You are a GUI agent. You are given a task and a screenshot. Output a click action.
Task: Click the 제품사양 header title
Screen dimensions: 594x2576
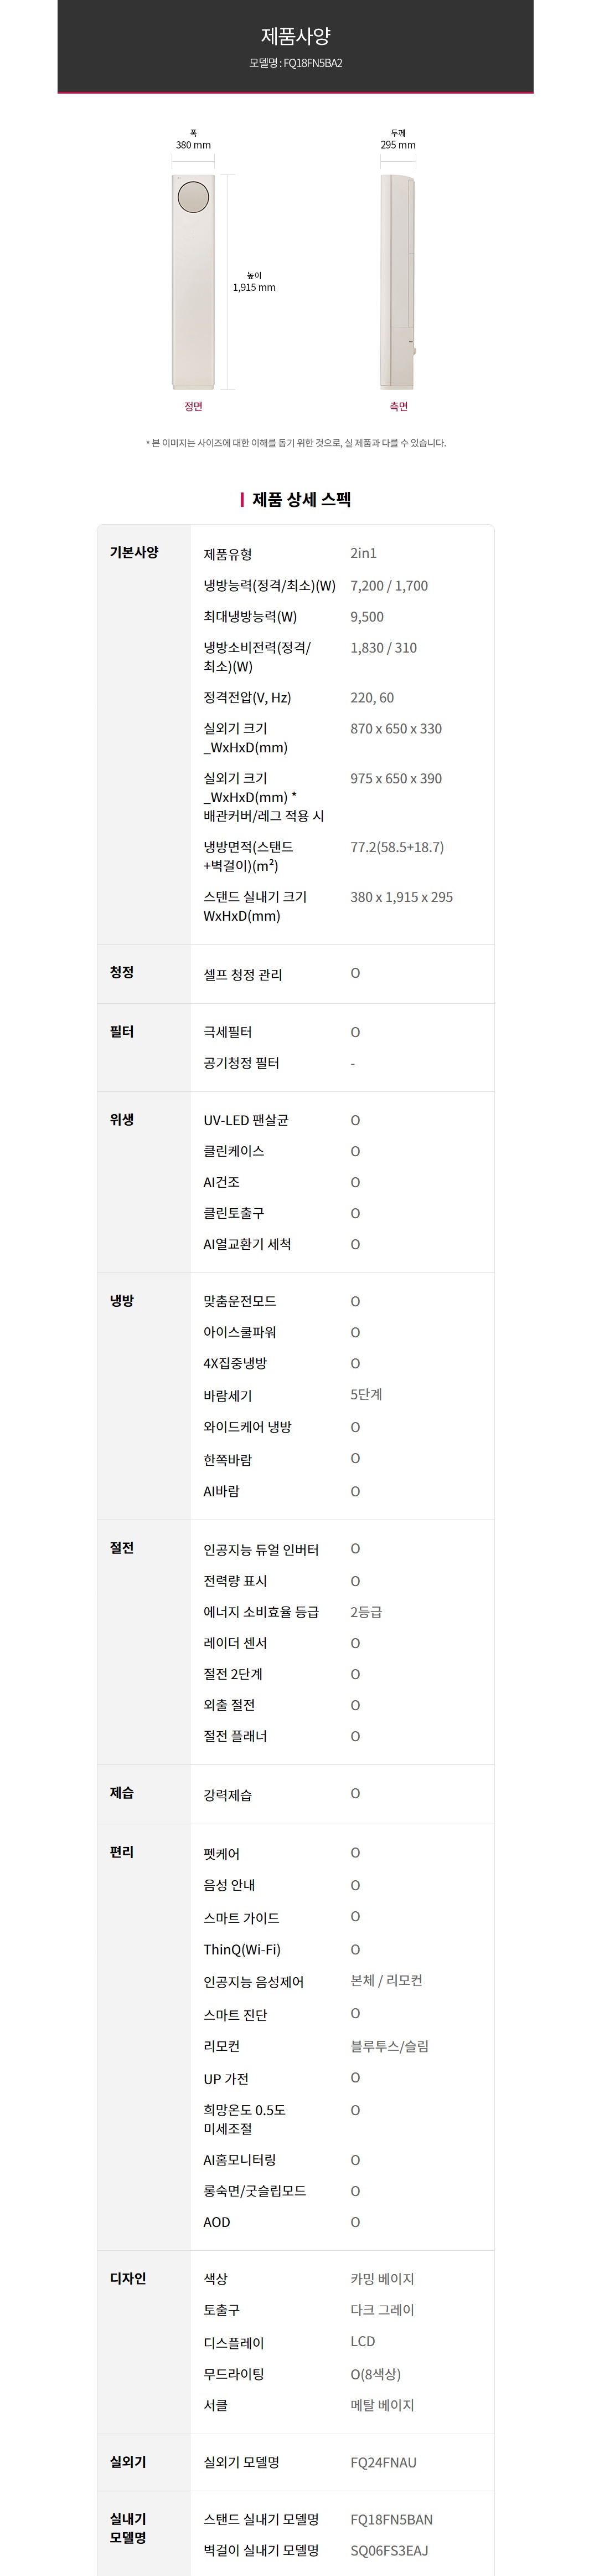296,36
